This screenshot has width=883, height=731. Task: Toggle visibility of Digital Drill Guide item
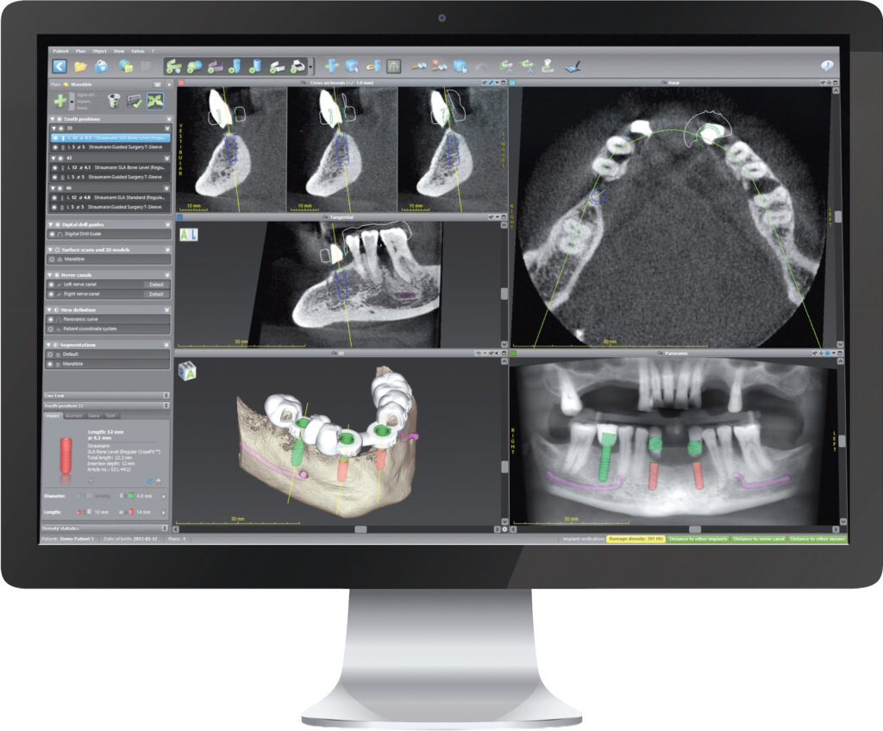(x=52, y=234)
